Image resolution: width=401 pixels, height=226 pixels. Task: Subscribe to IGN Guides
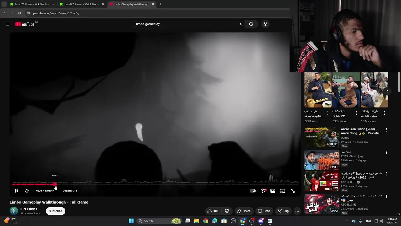55,211
